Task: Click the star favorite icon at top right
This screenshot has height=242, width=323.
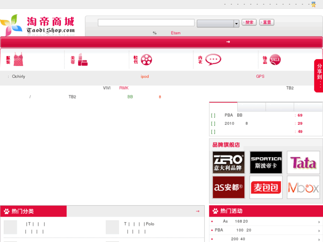Action: 314,4
